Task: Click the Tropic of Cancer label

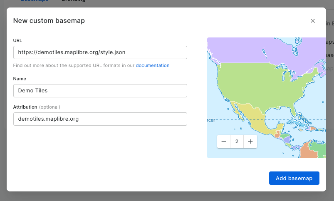Action: point(211,120)
